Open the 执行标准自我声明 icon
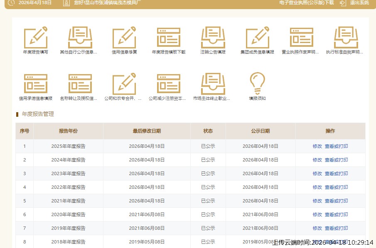376x248 pixels. 346,38
